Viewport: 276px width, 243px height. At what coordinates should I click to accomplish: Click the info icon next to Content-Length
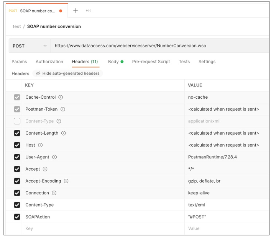coord(64,133)
